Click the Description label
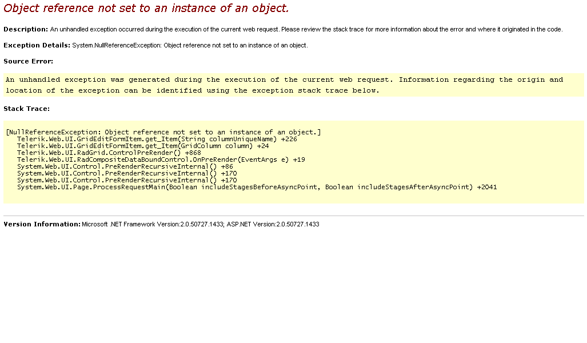 tap(26, 29)
